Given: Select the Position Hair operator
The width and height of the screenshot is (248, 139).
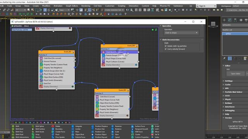Looking at the screenshot, I should point(98,129).
